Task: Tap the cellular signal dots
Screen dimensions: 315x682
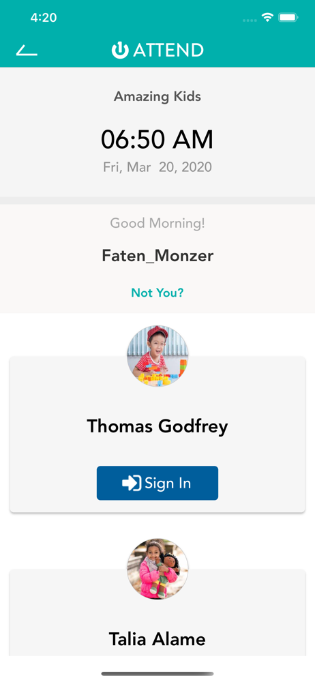Action: pyautogui.click(x=250, y=20)
